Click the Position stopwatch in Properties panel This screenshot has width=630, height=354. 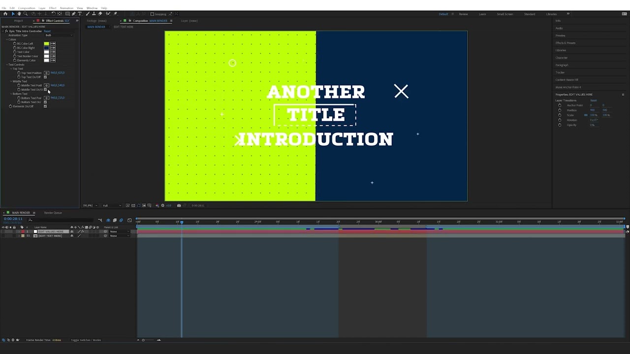(x=560, y=110)
